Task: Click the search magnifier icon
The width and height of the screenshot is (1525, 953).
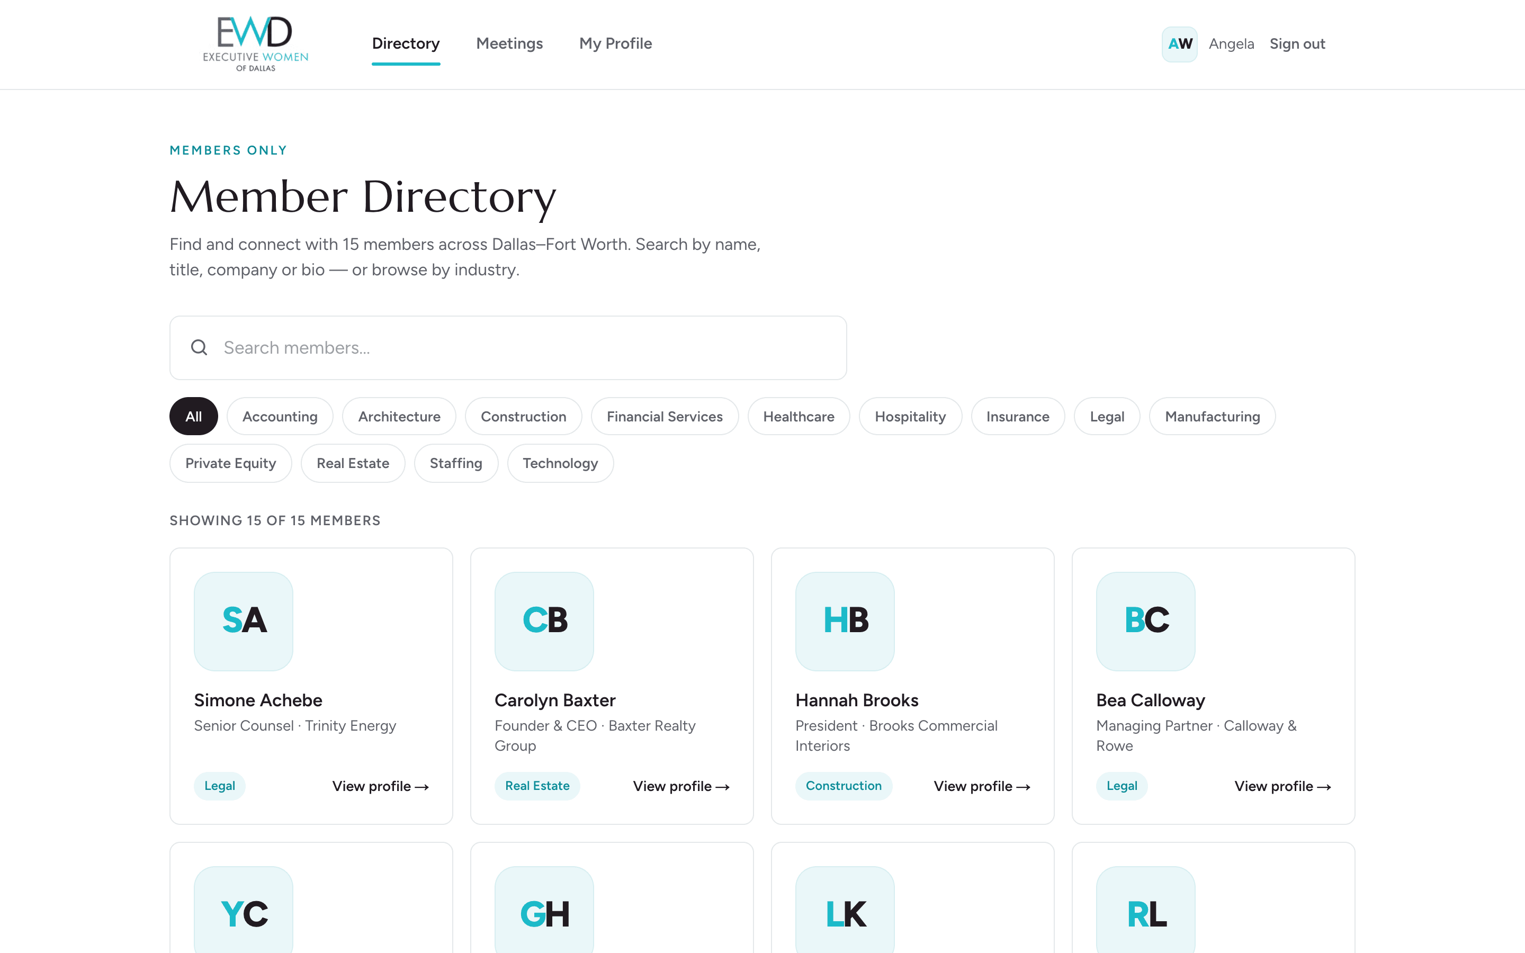Action: click(199, 347)
